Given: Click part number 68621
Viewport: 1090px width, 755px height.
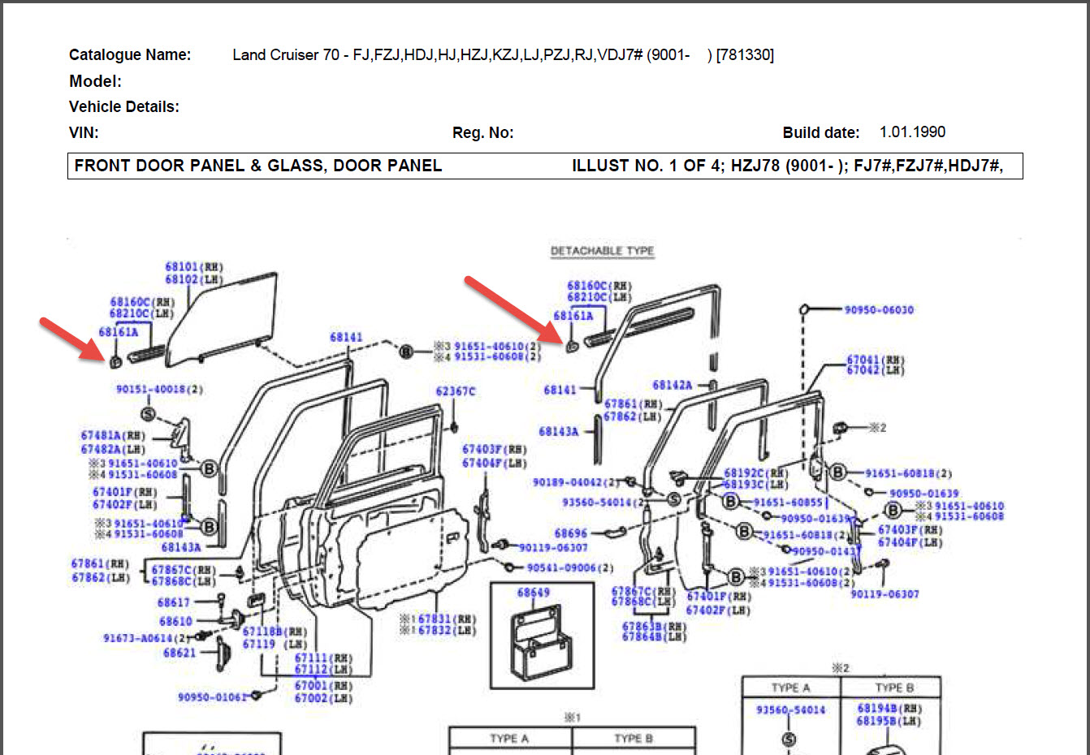Looking at the screenshot, I should (180, 653).
